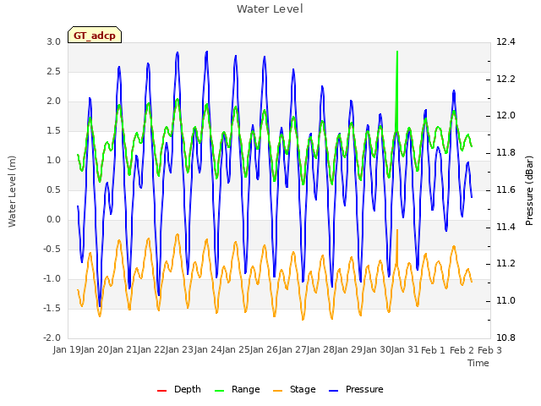Click the Time axis title
Image resolution: width=541 pixels, height=406 pixels.
point(478,363)
